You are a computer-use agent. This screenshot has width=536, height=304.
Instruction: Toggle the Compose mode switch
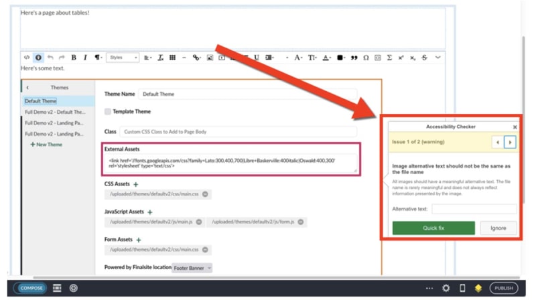31,288
